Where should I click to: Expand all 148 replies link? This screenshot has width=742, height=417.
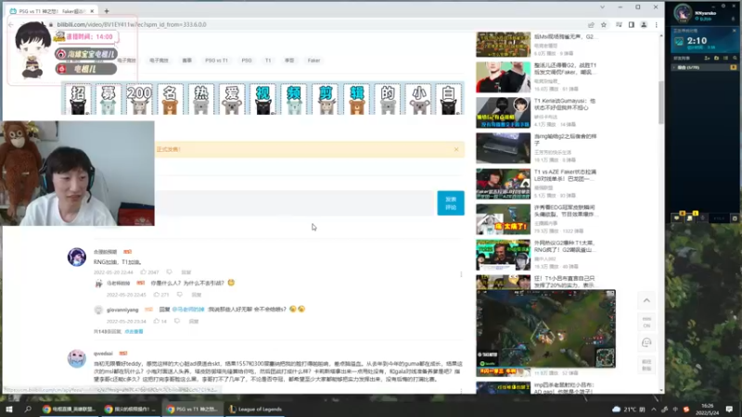[134, 332]
